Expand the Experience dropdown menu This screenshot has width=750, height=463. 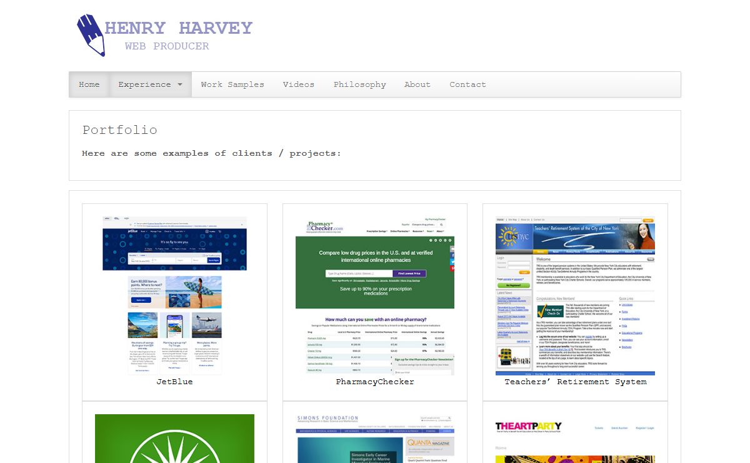(x=151, y=84)
